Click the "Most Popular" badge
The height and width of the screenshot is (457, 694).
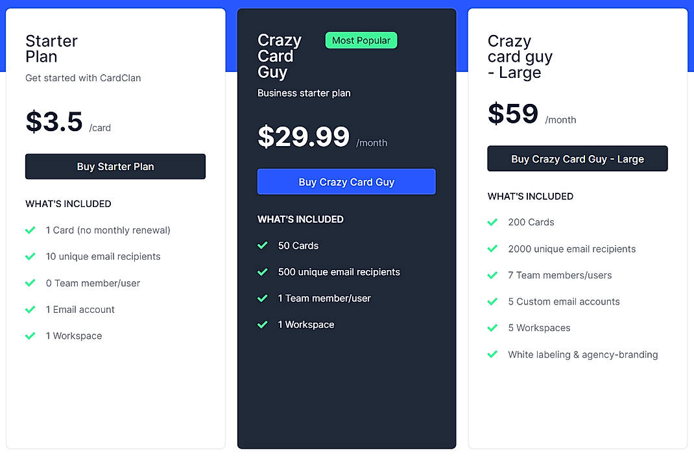click(361, 40)
